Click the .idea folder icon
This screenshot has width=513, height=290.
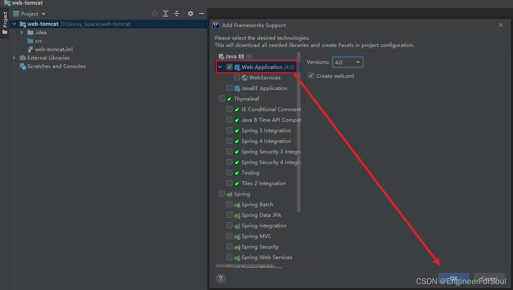click(x=30, y=33)
